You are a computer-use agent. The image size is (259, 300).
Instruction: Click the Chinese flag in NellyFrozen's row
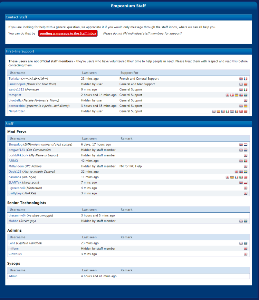point(246,111)
